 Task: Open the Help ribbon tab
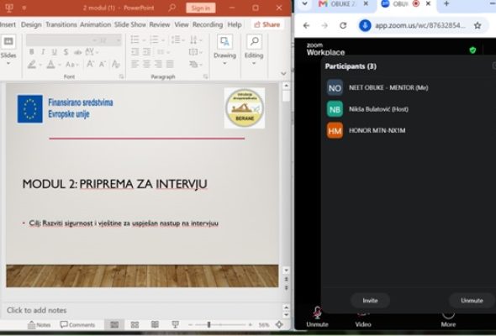235,24
